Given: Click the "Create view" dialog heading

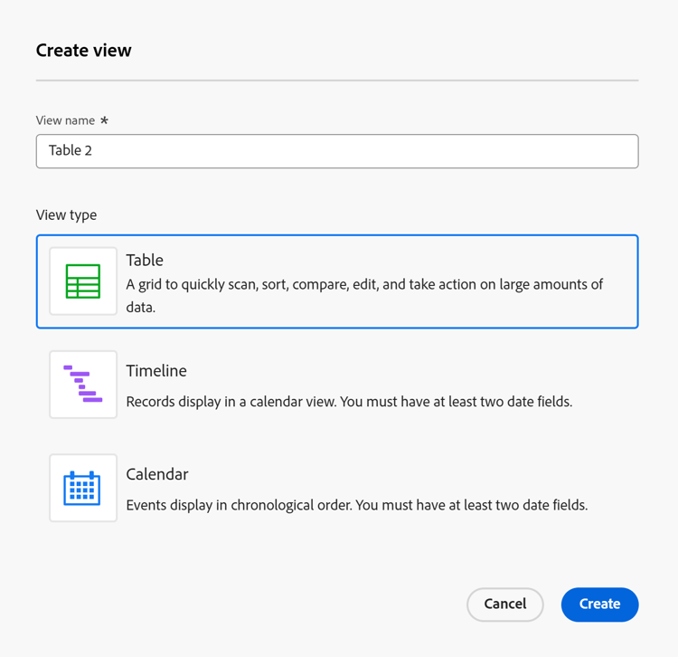Looking at the screenshot, I should click(84, 51).
